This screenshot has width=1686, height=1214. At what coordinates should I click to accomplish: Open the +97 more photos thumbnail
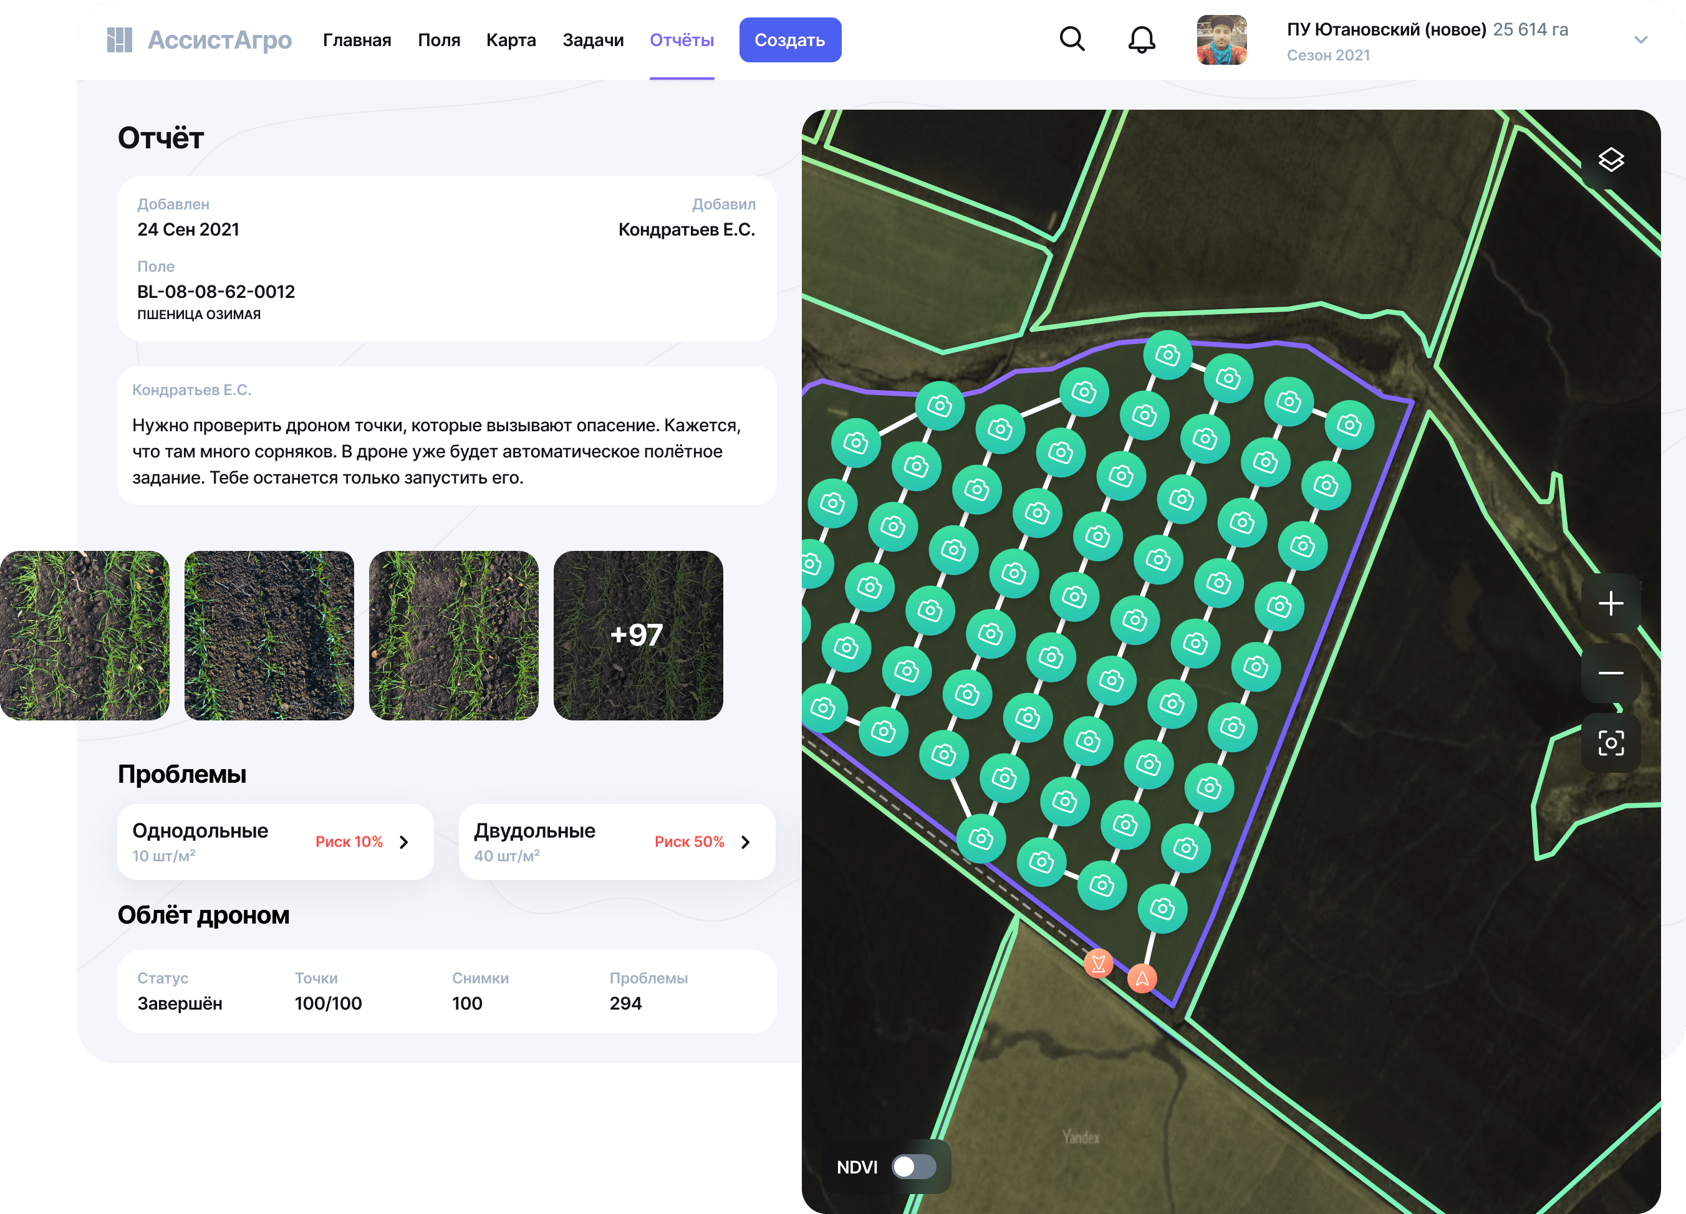point(638,635)
